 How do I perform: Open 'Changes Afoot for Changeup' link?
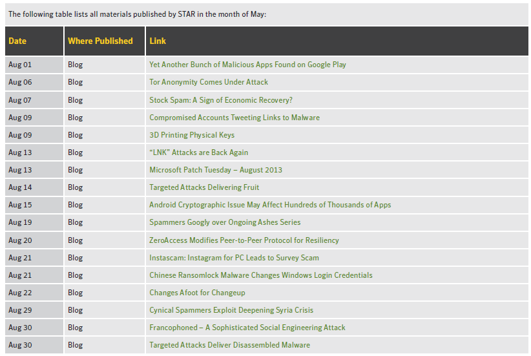(197, 293)
